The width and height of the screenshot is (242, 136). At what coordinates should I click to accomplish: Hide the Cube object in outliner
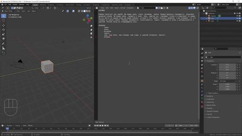point(237,19)
